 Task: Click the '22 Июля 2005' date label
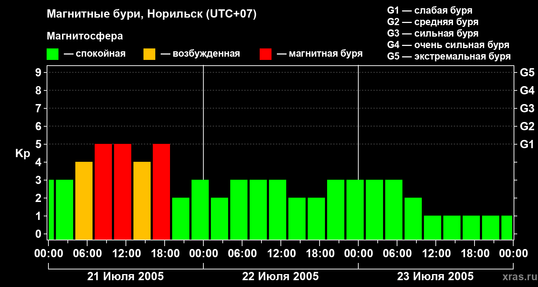[x=280, y=277]
